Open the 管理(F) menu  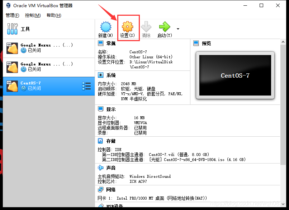[12, 15]
